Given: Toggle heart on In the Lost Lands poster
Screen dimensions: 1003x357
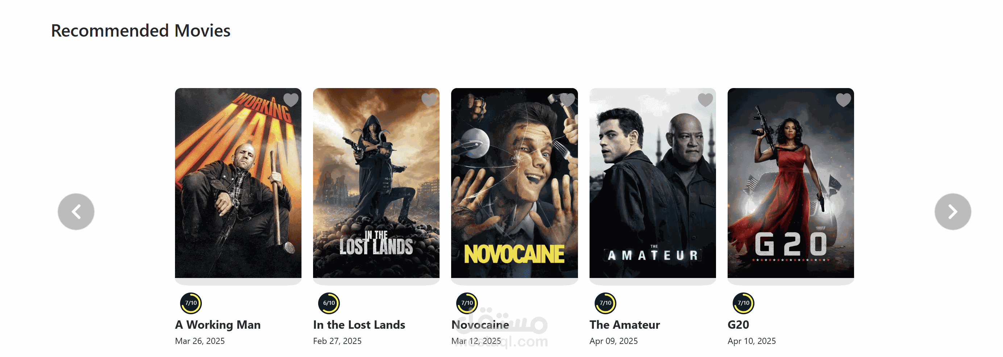Looking at the screenshot, I should pyautogui.click(x=429, y=100).
